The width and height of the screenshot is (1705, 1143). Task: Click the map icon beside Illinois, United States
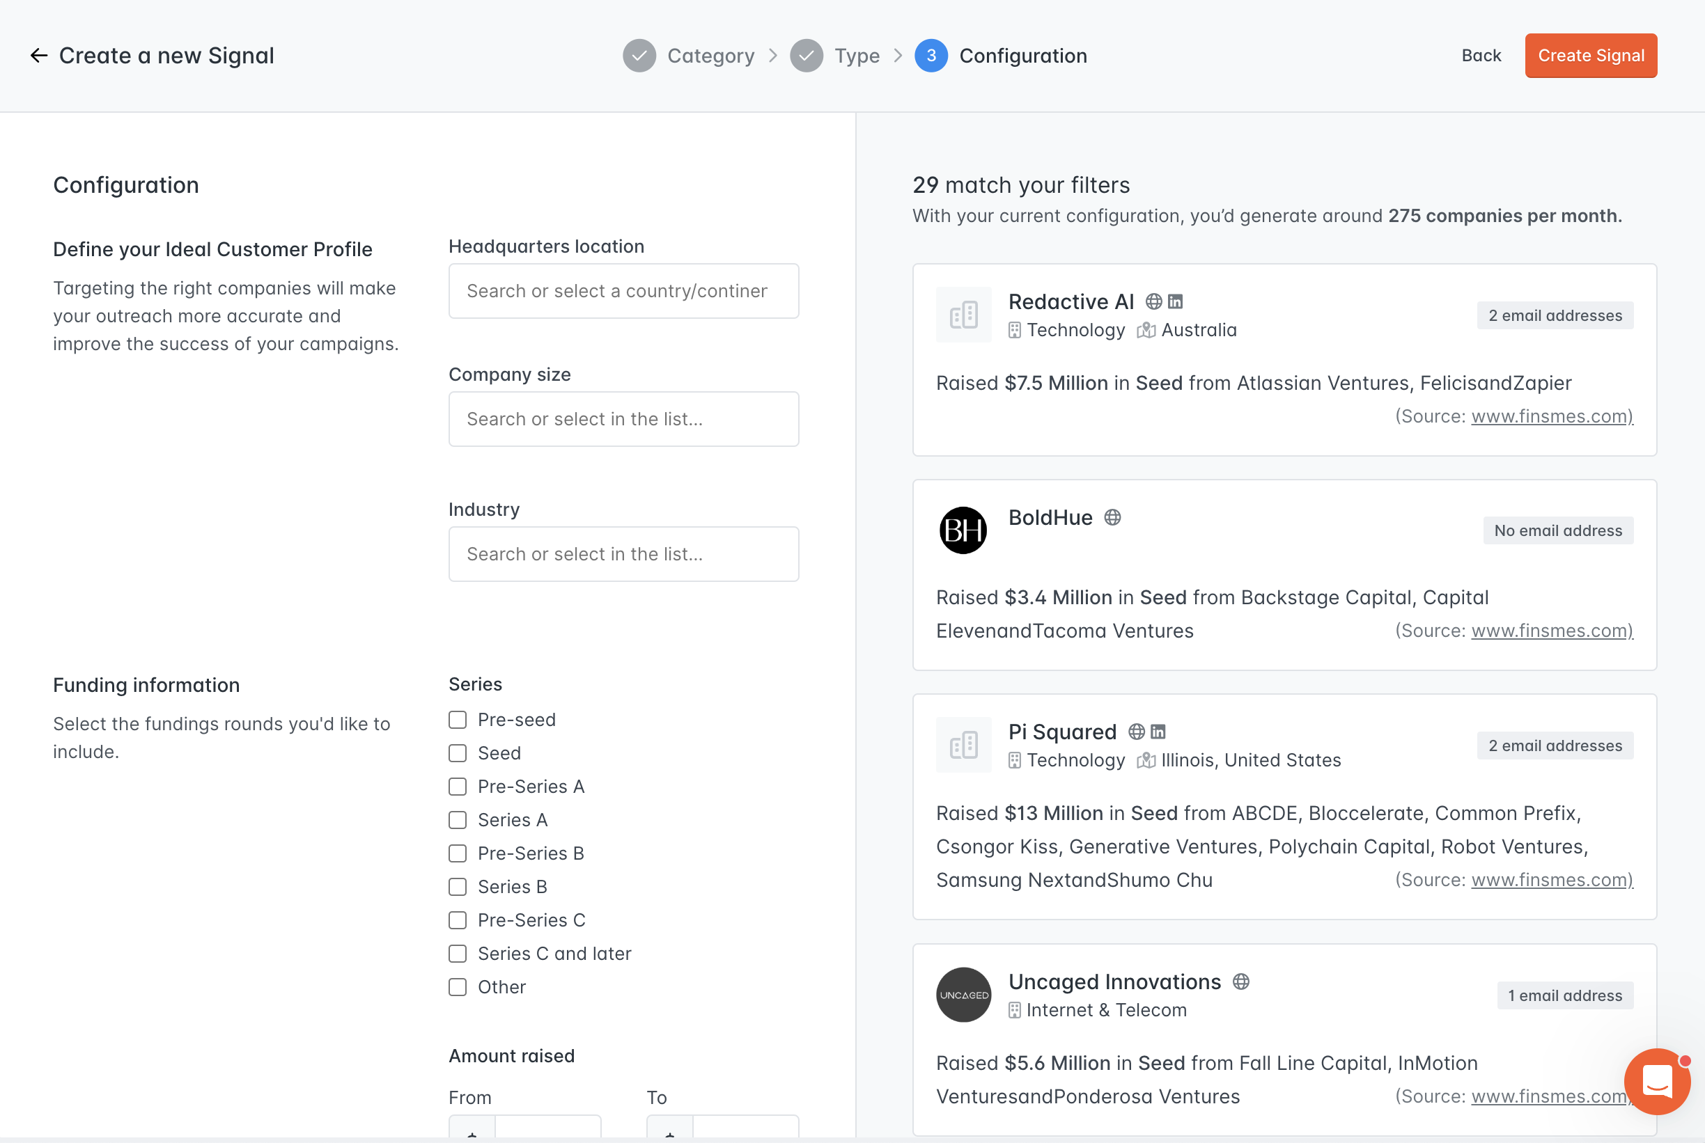tap(1146, 760)
